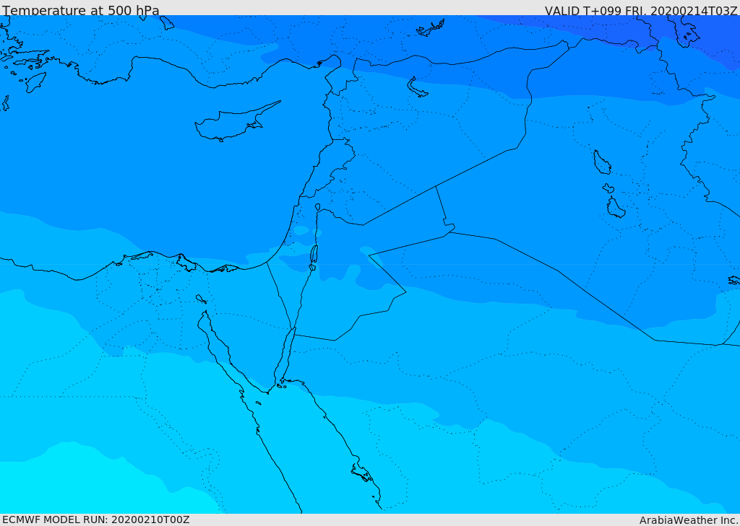The width and height of the screenshot is (740, 526).
Task: Click the 'Temperature at 500 hPa' title
Action: [81, 10]
